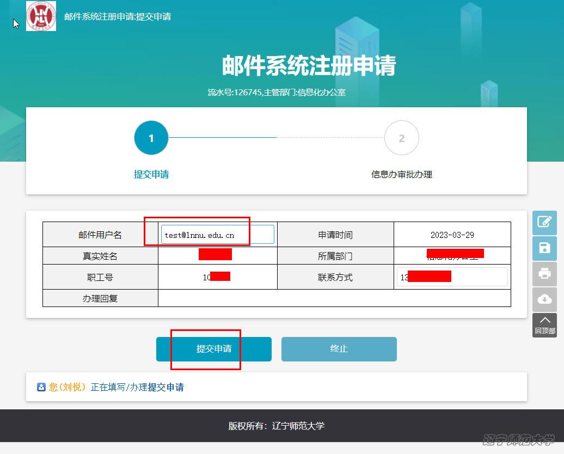Select step 2 circle in progress bar

pos(401,138)
